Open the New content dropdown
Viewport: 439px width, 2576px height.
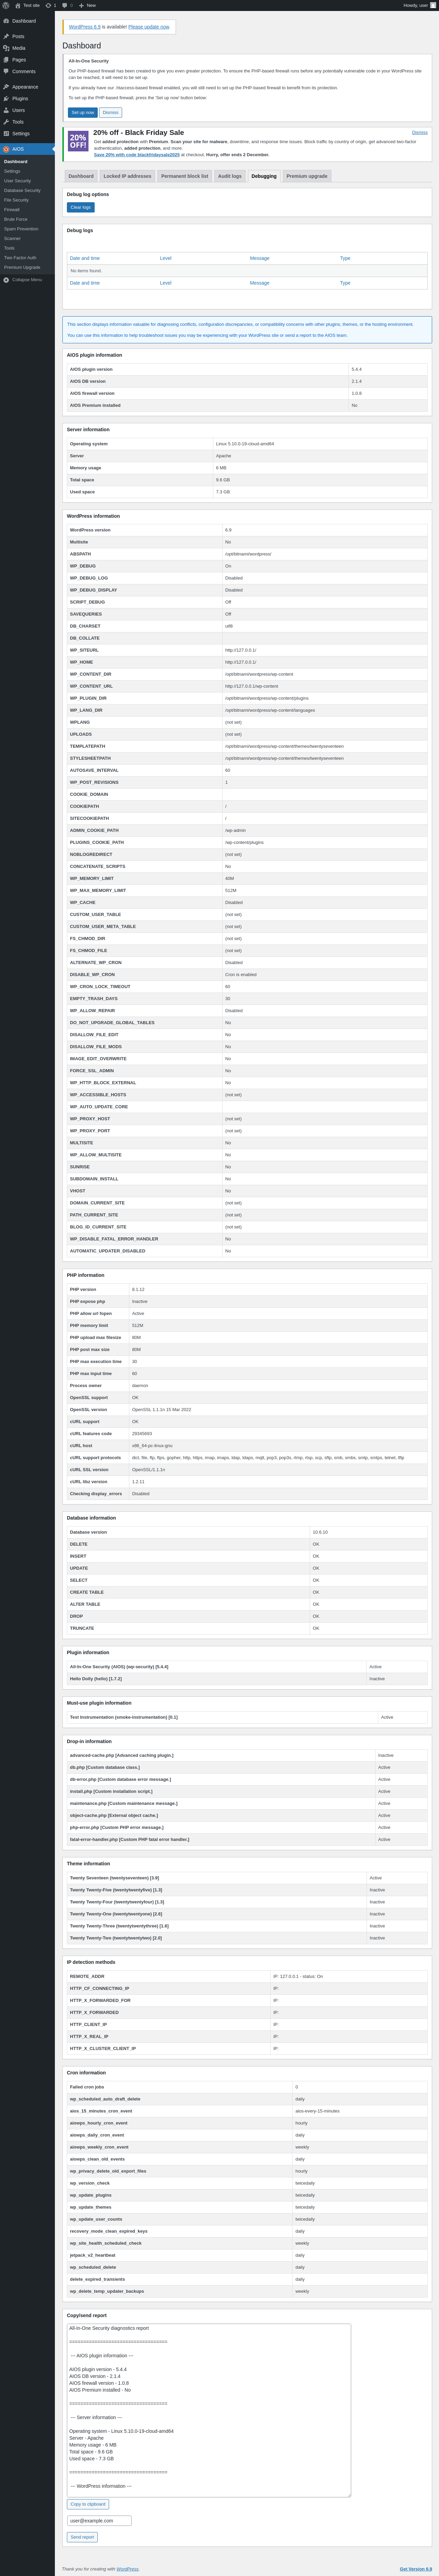(x=88, y=5)
